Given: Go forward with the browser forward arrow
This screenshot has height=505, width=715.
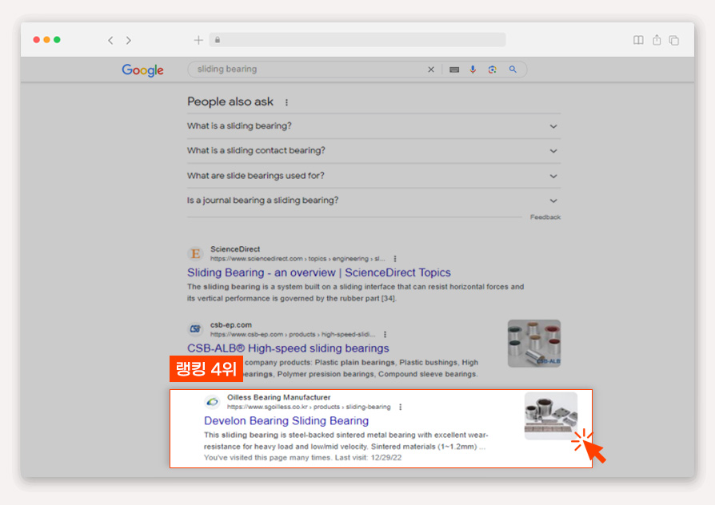Looking at the screenshot, I should point(129,40).
